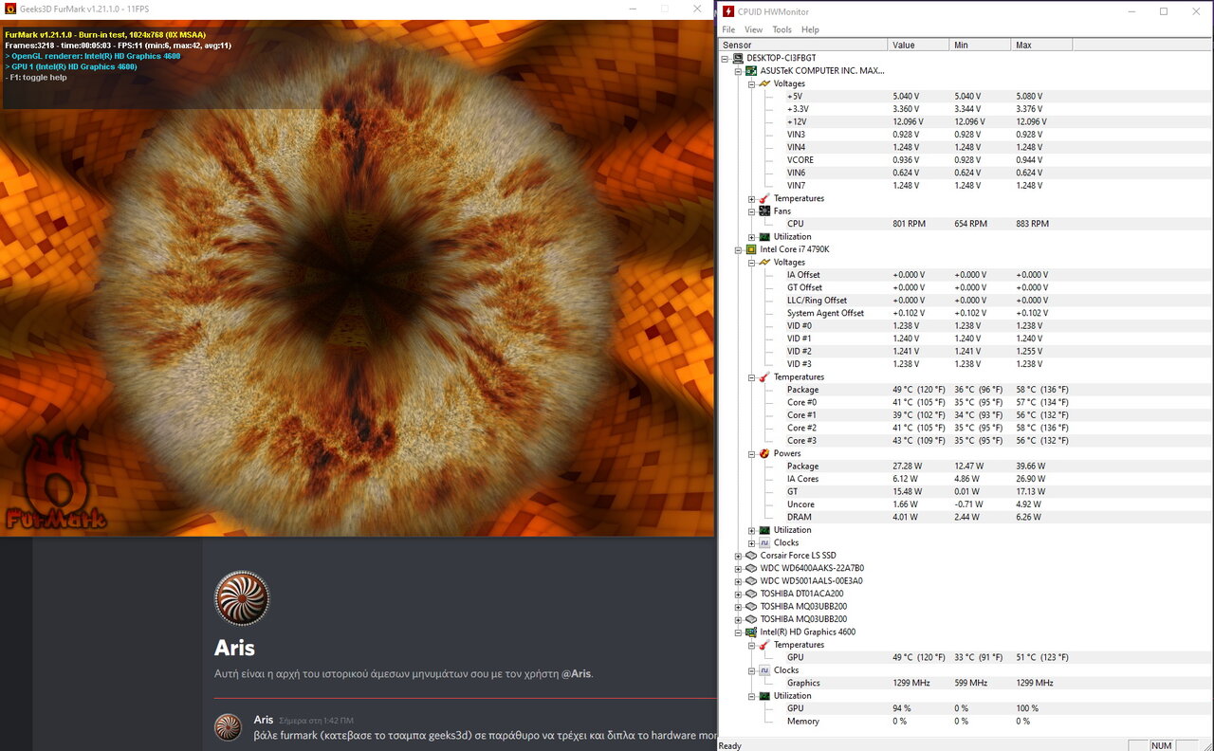
Task: Expand the CPU Clocks section
Action: (x=752, y=542)
